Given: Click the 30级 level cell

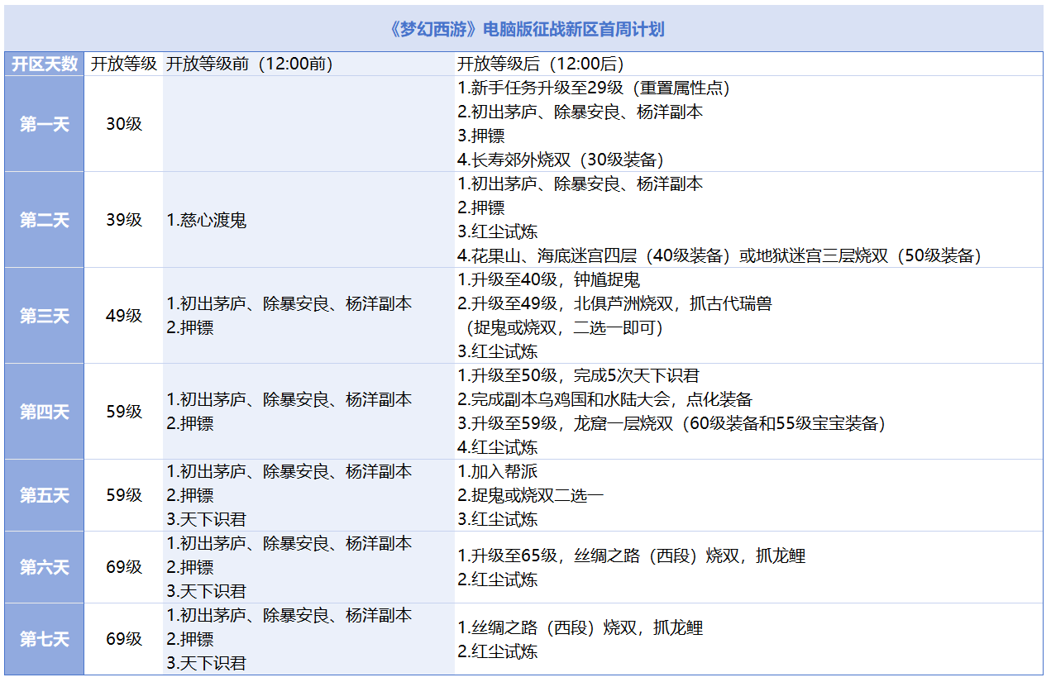Looking at the screenshot, I should click(123, 124).
